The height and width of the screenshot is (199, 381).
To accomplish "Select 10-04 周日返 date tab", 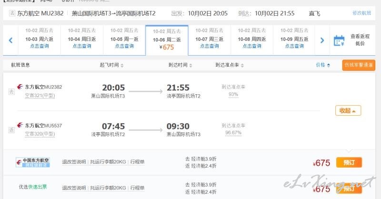I will pyautogui.click(x=82, y=39).
